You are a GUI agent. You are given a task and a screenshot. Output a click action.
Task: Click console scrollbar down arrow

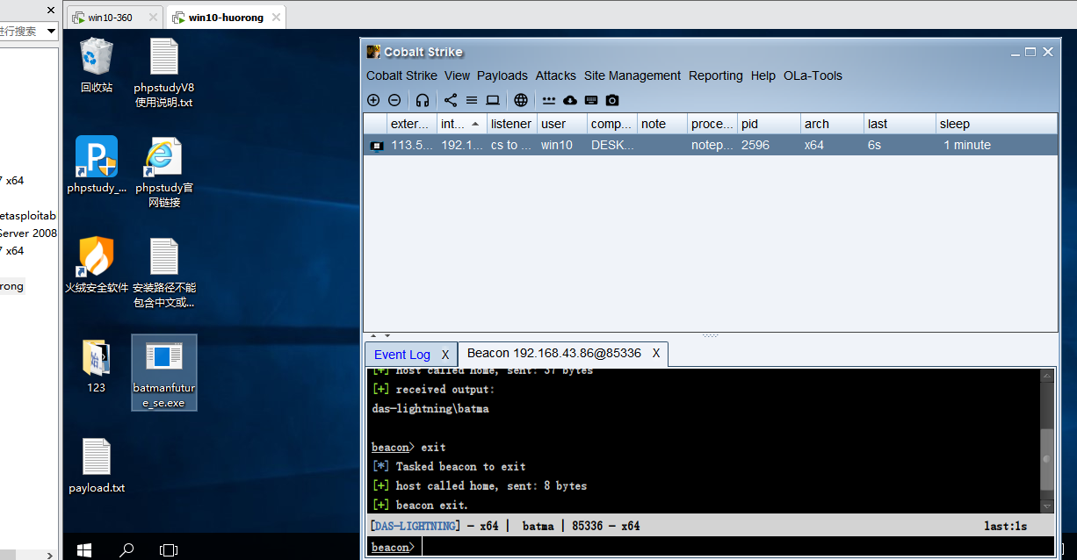pos(1047,506)
